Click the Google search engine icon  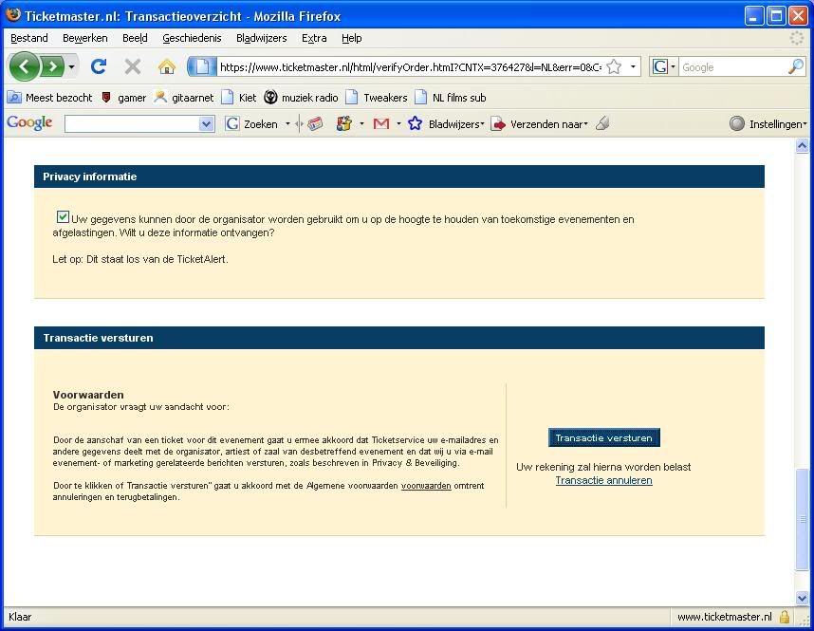[659, 67]
